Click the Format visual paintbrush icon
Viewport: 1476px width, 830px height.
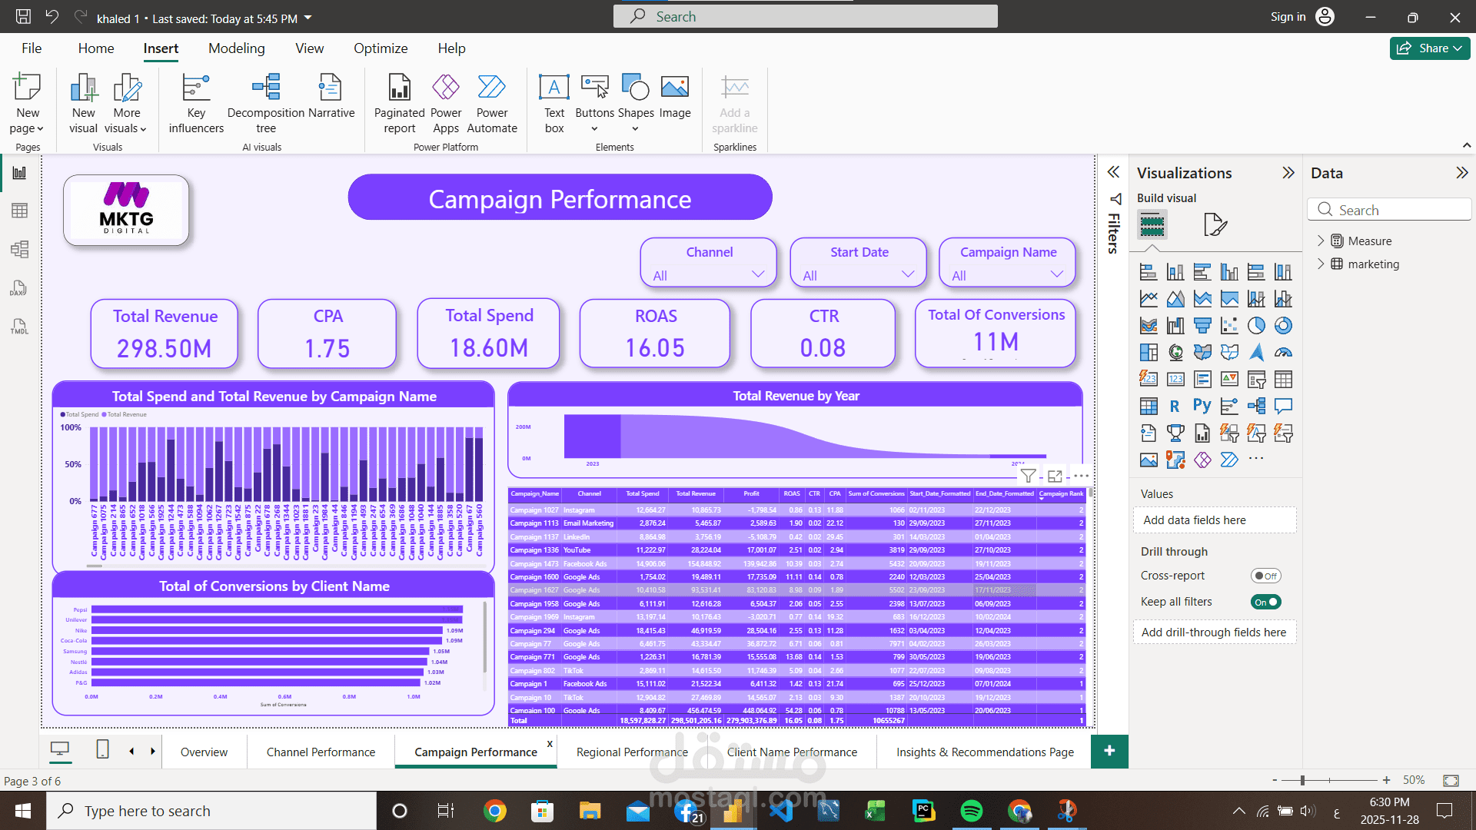click(x=1215, y=224)
